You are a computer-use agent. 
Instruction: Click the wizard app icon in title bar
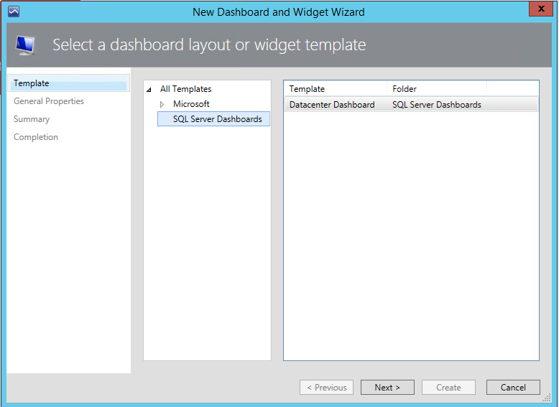(x=14, y=11)
